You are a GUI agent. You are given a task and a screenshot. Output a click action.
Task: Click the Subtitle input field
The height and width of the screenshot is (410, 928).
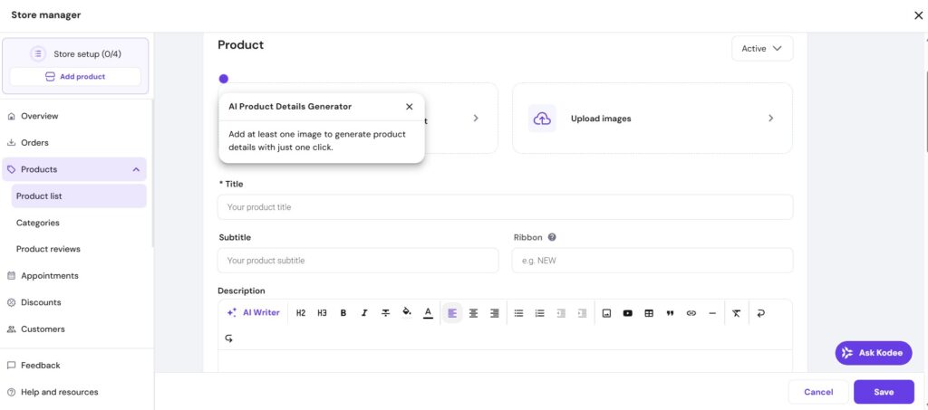point(358,260)
